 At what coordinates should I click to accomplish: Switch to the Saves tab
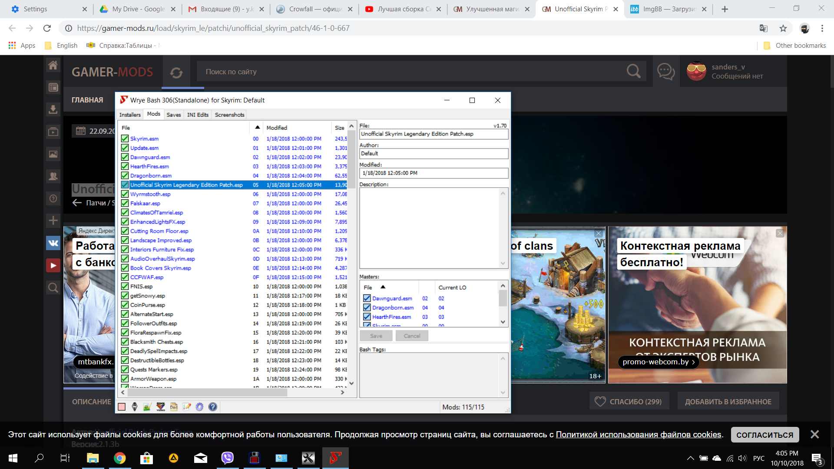coord(174,115)
